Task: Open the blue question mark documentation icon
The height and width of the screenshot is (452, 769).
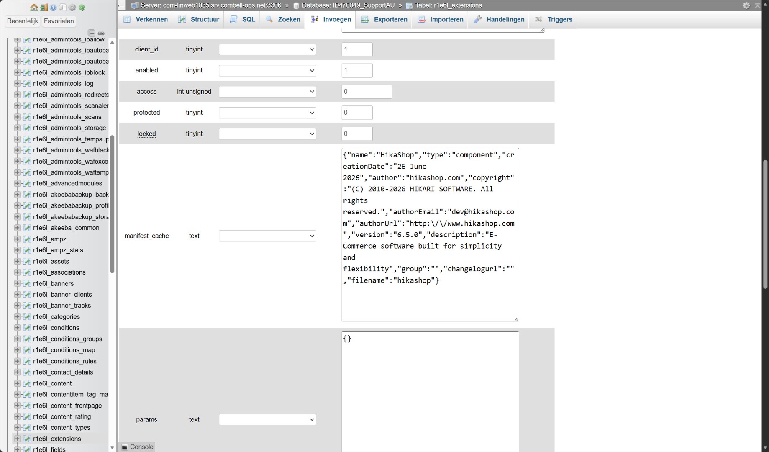Action: (53, 8)
